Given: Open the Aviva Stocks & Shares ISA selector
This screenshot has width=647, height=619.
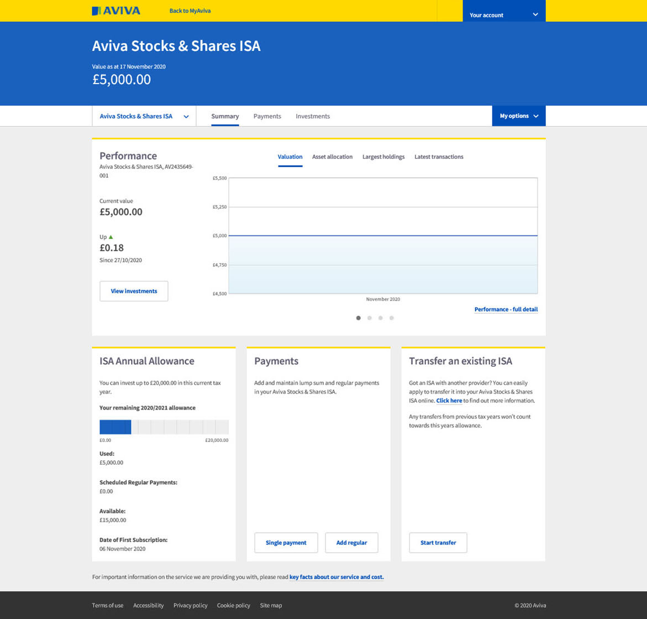Looking at the screenshot, I should 144,117.
